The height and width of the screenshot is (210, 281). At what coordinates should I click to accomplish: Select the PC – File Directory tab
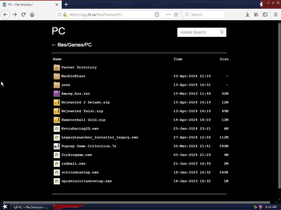pos(31,5)
